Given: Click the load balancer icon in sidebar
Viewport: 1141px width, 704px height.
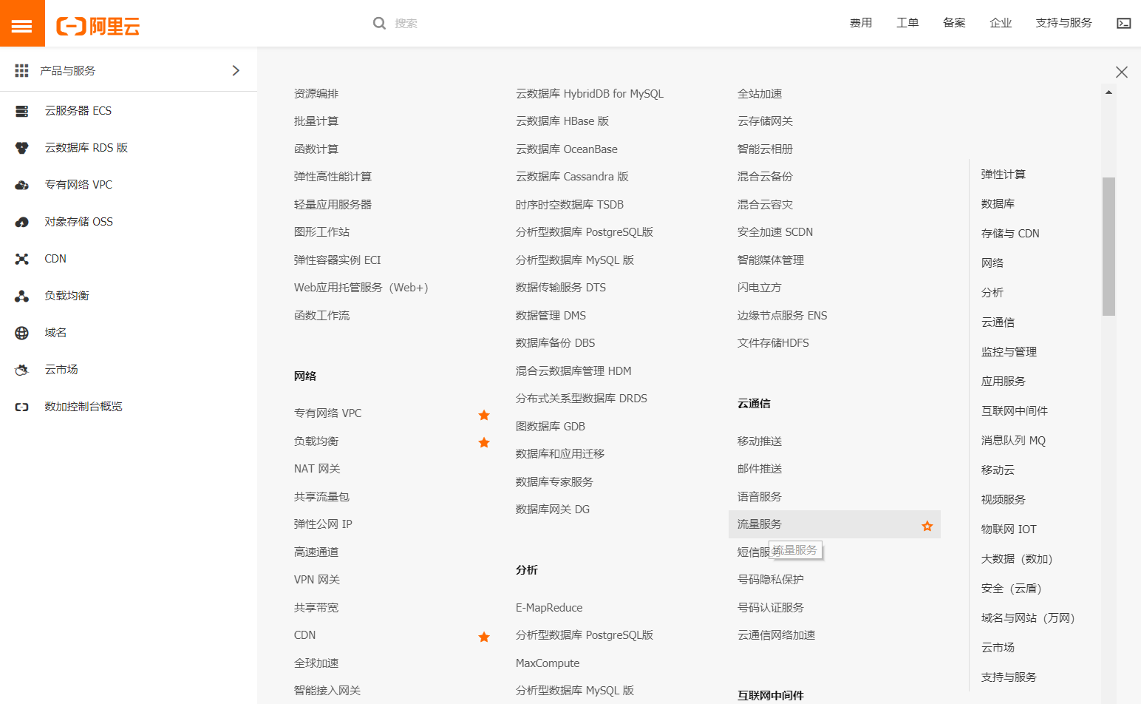Looking at the screenshot, I should (x=22, y=296).
